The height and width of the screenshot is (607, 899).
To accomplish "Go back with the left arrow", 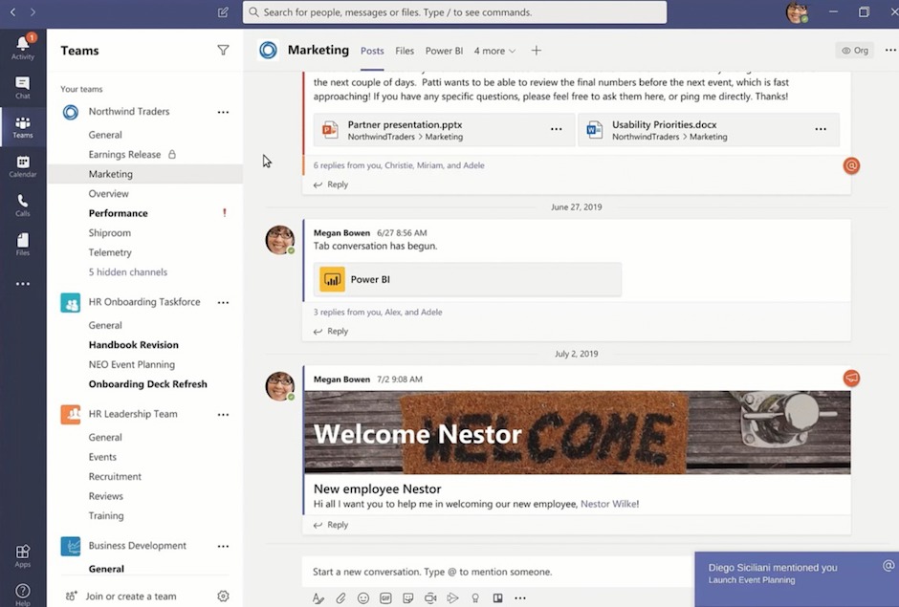I will (x=13, y=12).
